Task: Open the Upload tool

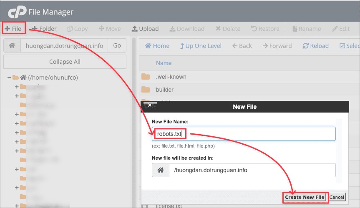Action: coord(145,29)
